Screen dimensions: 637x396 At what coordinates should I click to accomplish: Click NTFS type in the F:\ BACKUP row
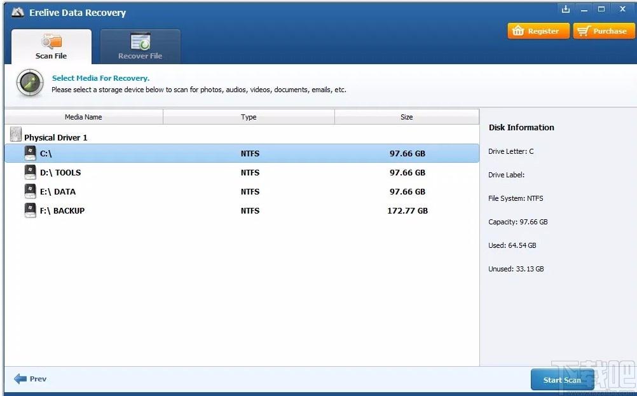250,211
